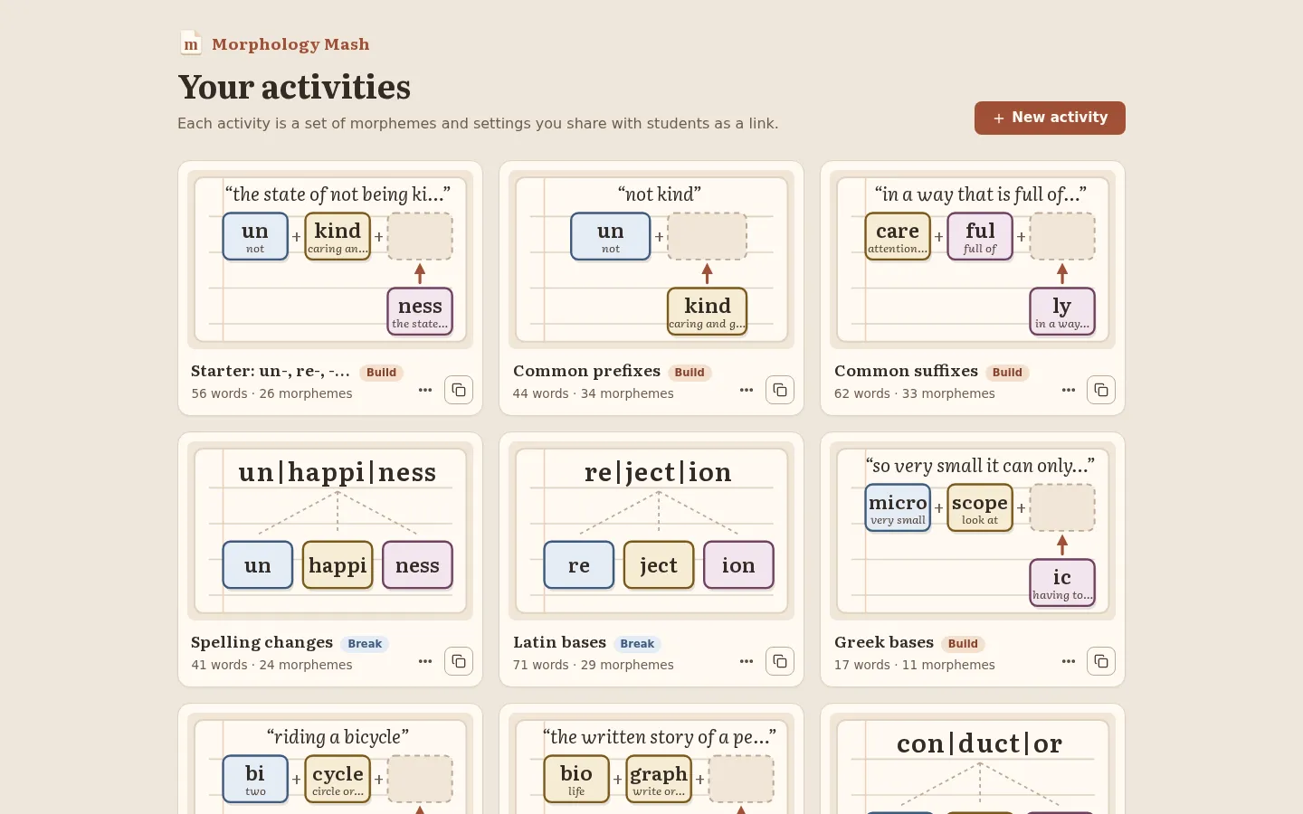
Task: Open the Common prefixes preview thumbnail
Action: coord(651,260)
